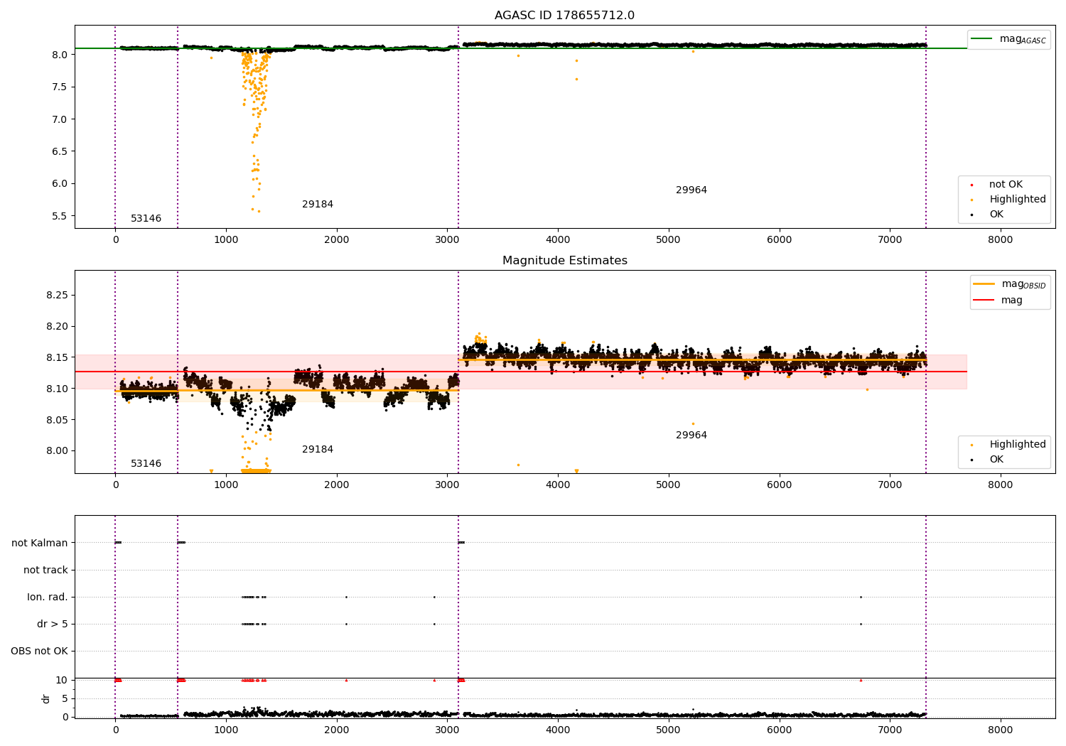Image resolution: width=1066 pixels, height=746 pixels.
Task: Click the plot title AGASC ID 178655712.0
Action: [564, 16]
